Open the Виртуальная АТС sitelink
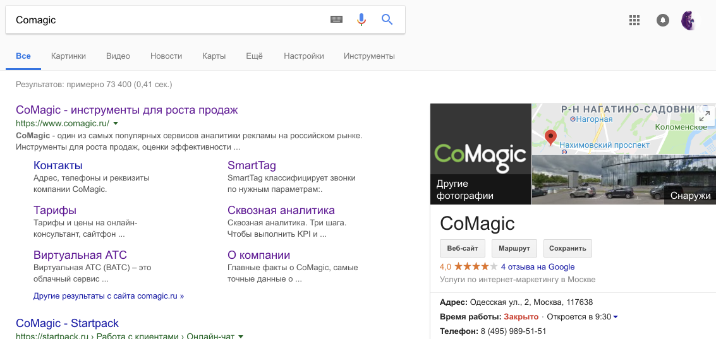 tap(80, 254)
